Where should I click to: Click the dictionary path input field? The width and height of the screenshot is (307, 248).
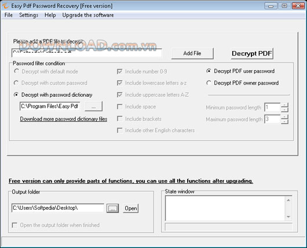pyautogui.click(x=50, y=106)
